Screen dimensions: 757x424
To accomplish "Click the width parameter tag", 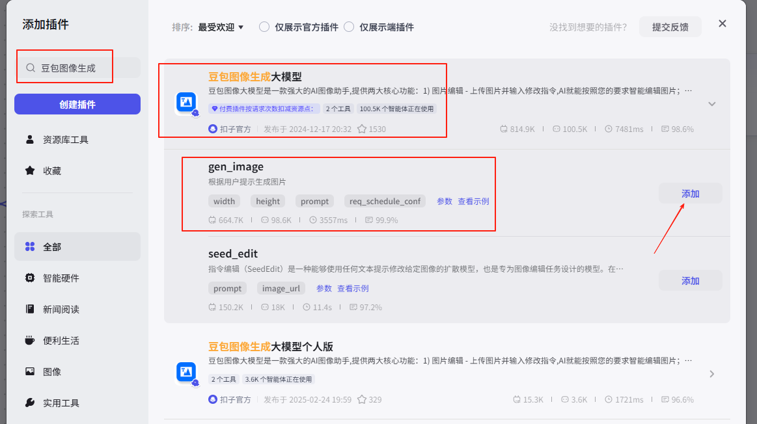I will point(224,201).
